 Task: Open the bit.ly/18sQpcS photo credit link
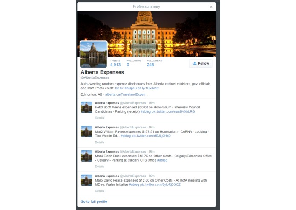click(126, 88)
